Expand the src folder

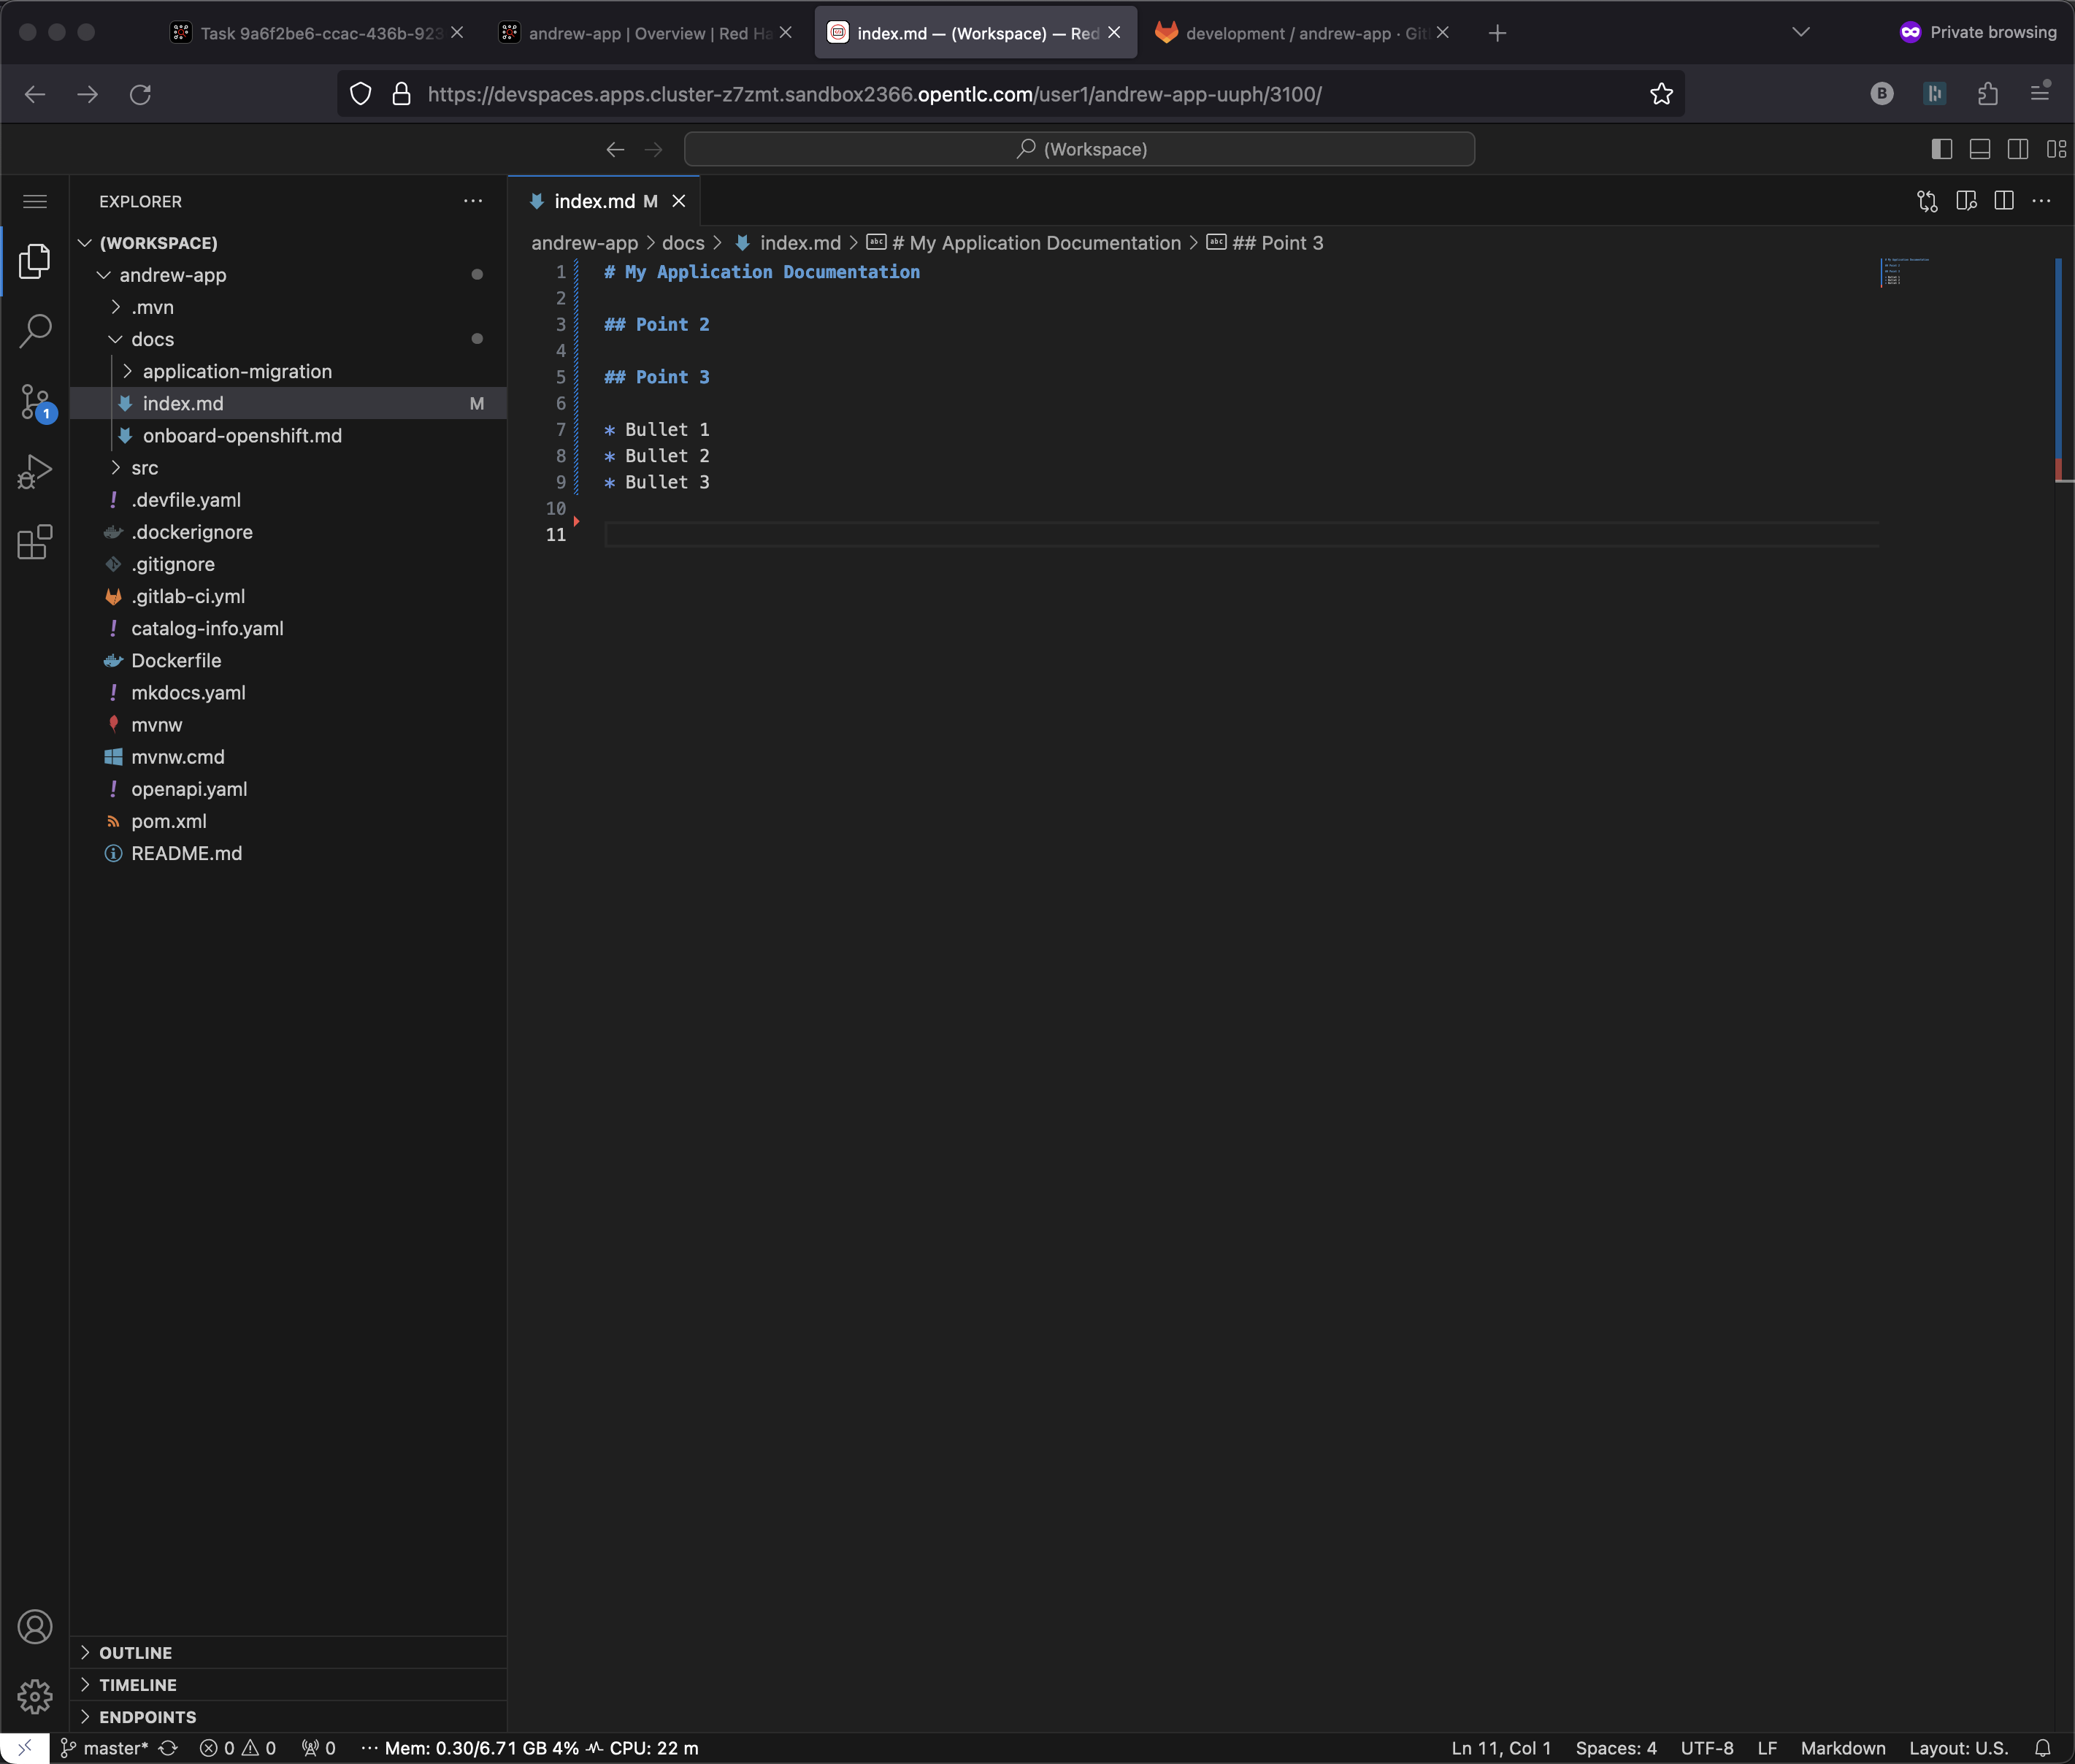tap(144, 468)
